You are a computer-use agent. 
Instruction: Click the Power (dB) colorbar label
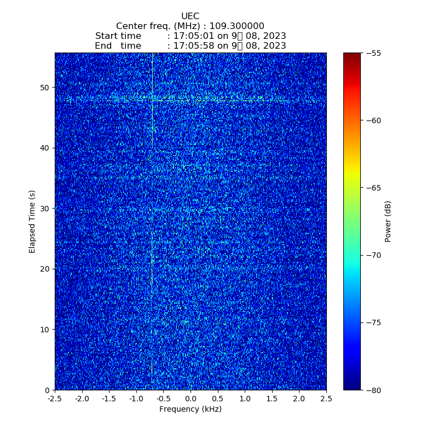pyautogui.click(x=388, y=221)
